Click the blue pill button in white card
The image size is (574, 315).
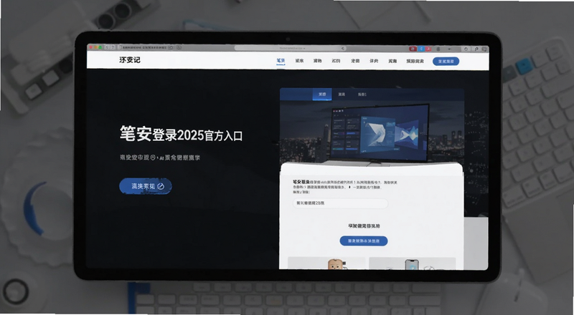364,241
